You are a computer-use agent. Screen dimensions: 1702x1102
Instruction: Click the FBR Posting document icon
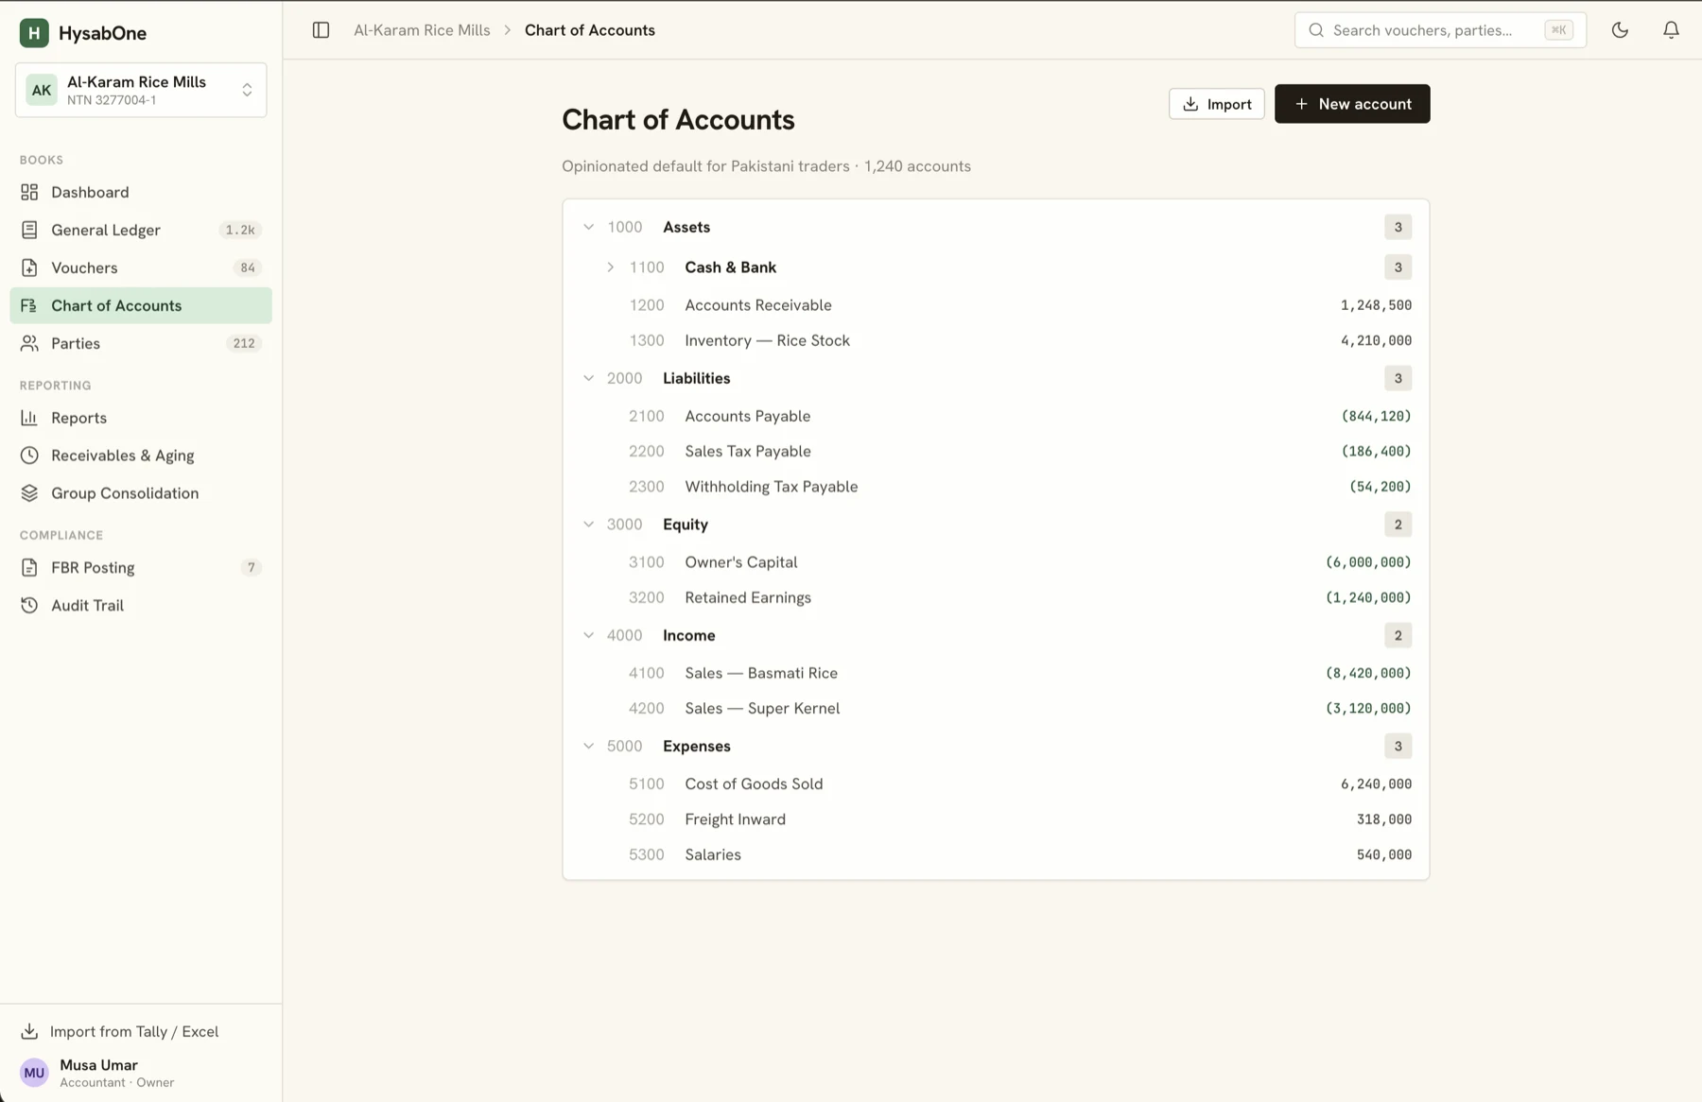tap(29, 567)
